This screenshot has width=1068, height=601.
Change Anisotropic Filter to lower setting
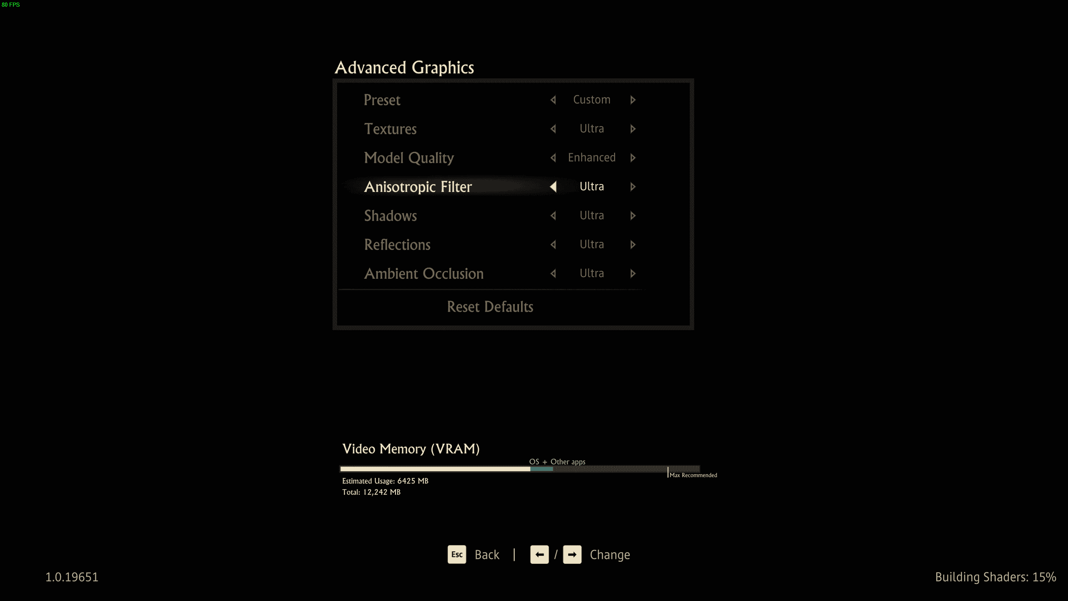click(554, 187)
